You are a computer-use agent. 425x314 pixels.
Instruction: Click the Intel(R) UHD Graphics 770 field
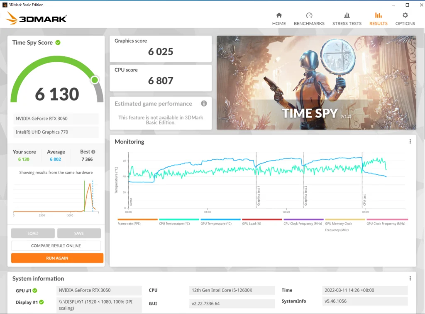click(56, 132)
